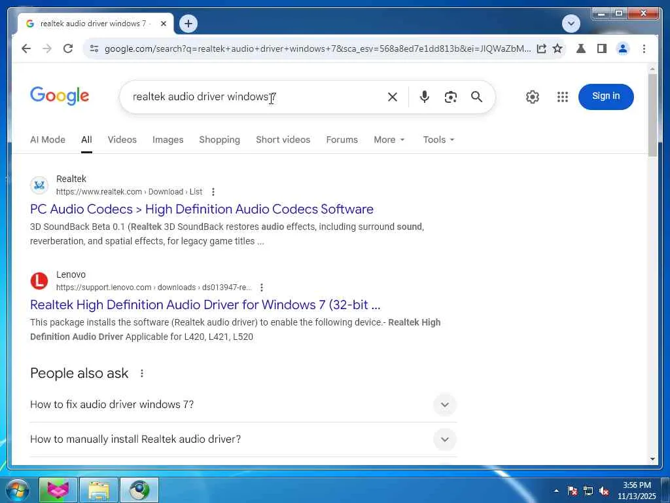Clear the search box text

pos(393,97)
